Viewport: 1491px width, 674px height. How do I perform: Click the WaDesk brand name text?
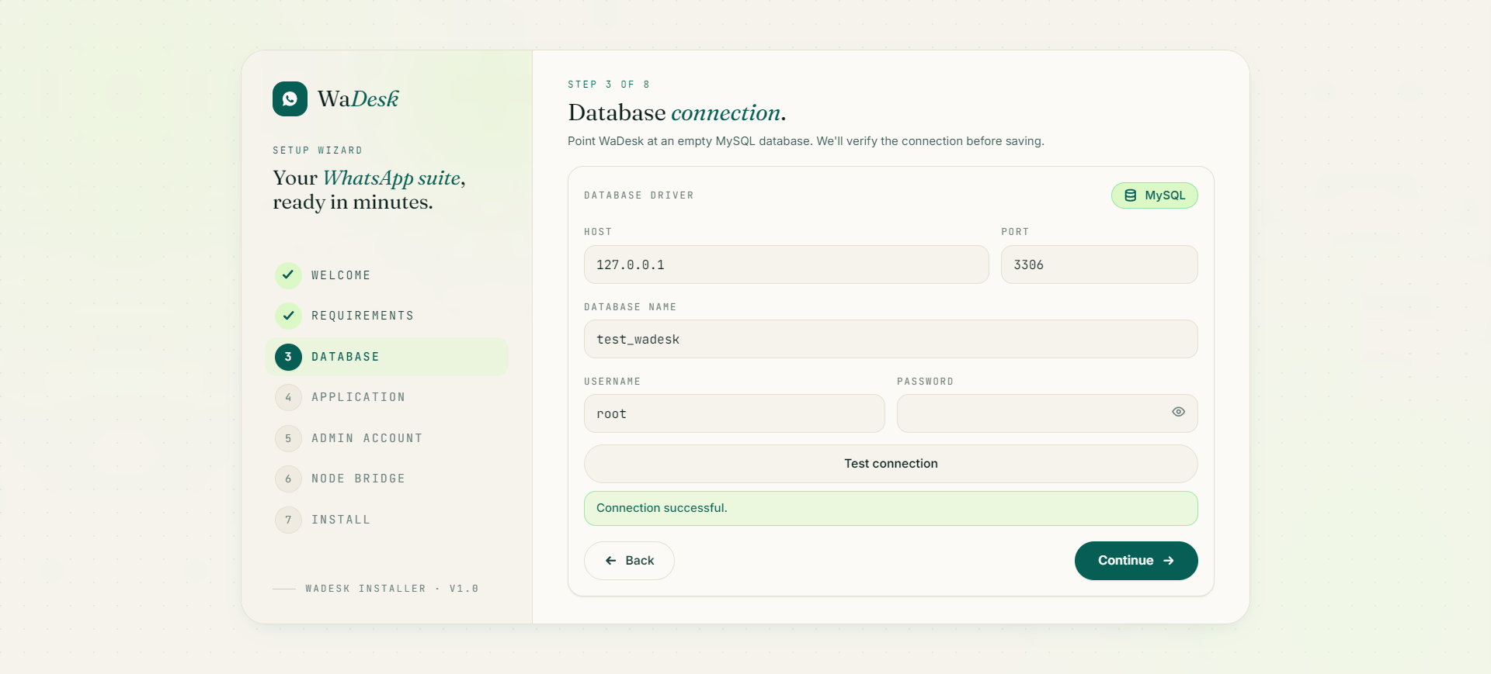358,99
